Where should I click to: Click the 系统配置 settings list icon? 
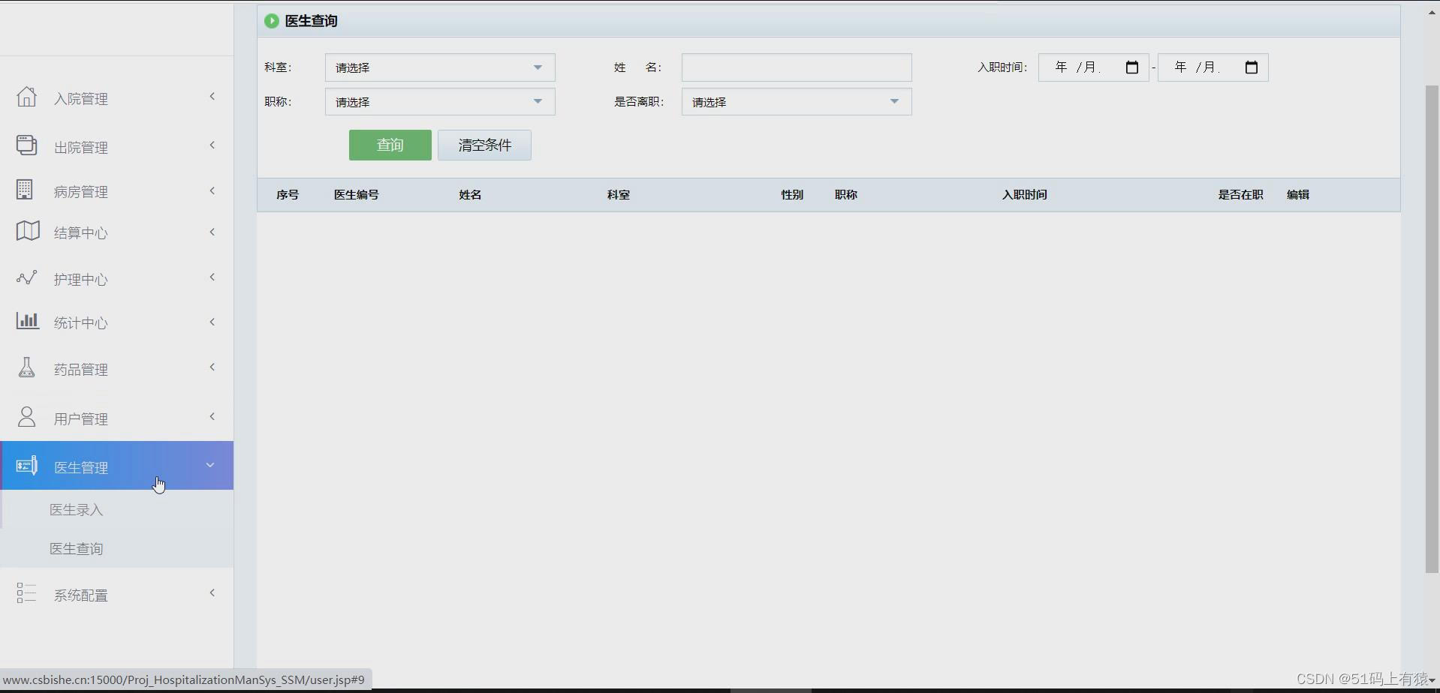(27, 592)
